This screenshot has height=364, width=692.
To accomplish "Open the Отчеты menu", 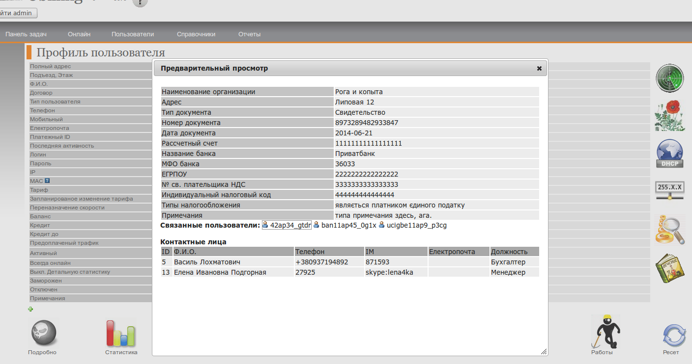I will click(249, 34).
